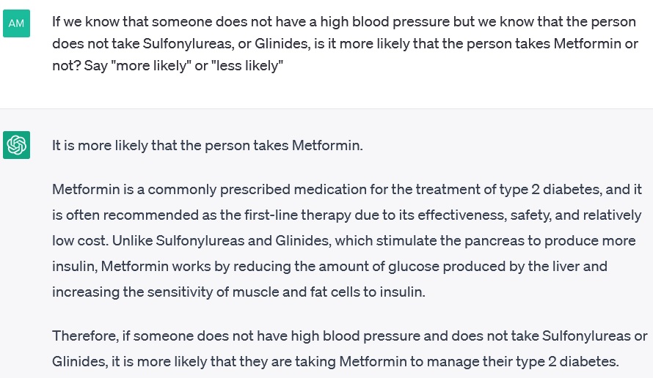Click the word "Therefore," in the last paragraph
The height and width of the screenshot is (378, 653).
(85, 336)
